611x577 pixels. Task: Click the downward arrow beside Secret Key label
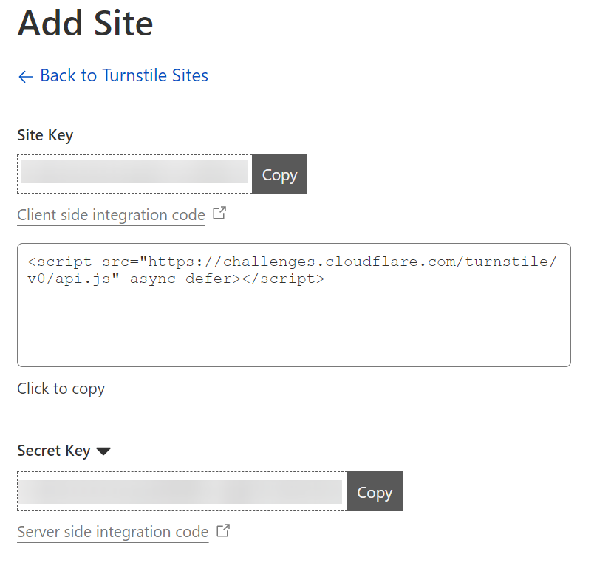click(x=103, y=451)
